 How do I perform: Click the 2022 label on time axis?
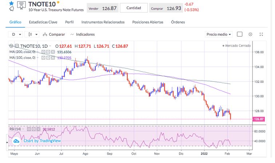(204, 154)
